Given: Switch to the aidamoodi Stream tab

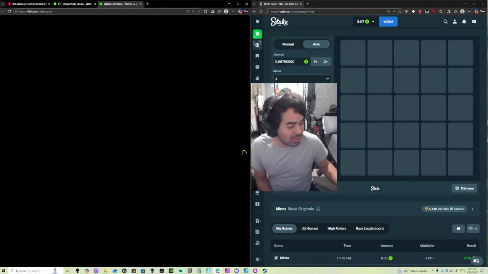Looking at the screenshot, I should [120, 4].
